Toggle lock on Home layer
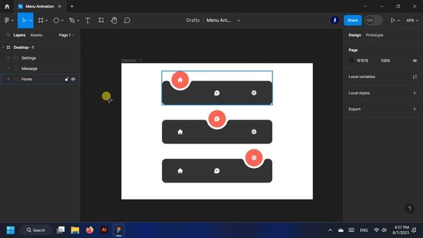This screenshot has height=238, width=423. tap(66, 79)
